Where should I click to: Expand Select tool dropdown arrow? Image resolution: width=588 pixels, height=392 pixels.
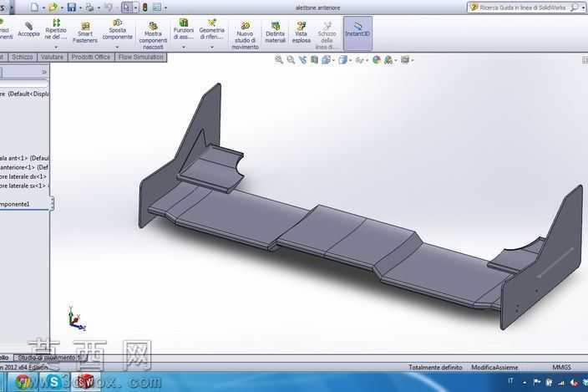pyautogui.click(x=135, y=8)
